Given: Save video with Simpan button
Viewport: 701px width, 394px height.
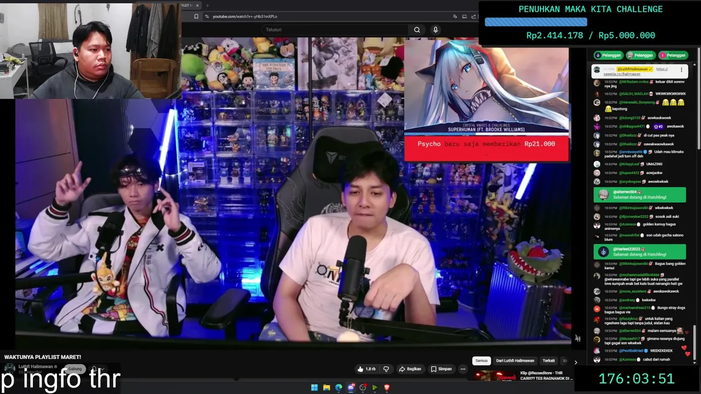Looking at the screenshot, I should 441,369.
